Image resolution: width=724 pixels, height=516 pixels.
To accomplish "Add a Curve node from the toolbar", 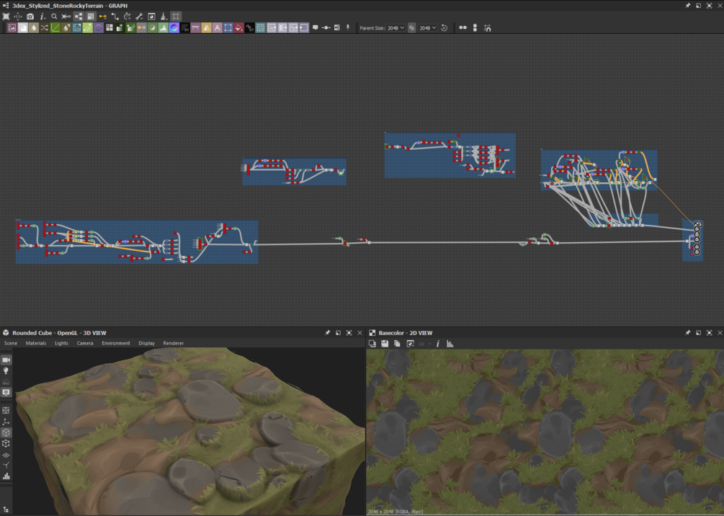I will click(55, 27).
